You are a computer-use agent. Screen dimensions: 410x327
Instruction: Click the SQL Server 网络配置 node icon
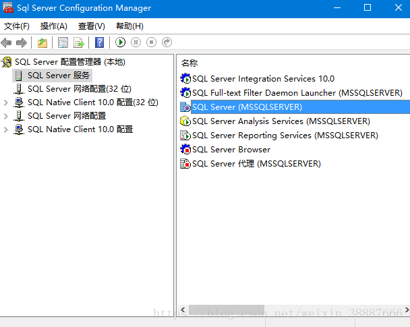19,116
